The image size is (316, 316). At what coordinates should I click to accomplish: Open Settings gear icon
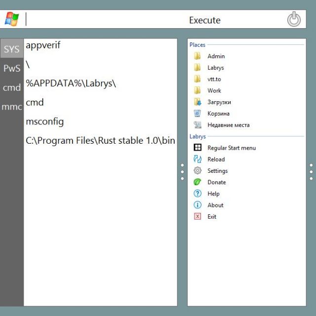click(197, 171)
